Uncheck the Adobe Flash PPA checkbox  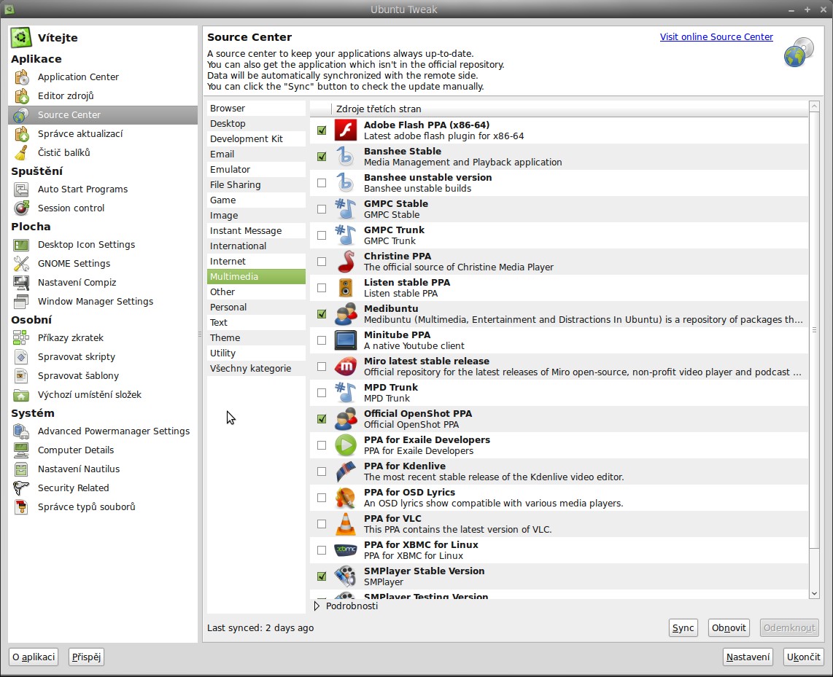(x=322, y=130)
